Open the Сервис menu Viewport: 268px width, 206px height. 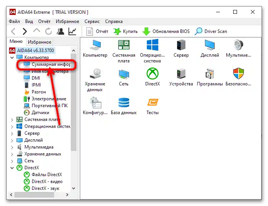click(92, 21)
